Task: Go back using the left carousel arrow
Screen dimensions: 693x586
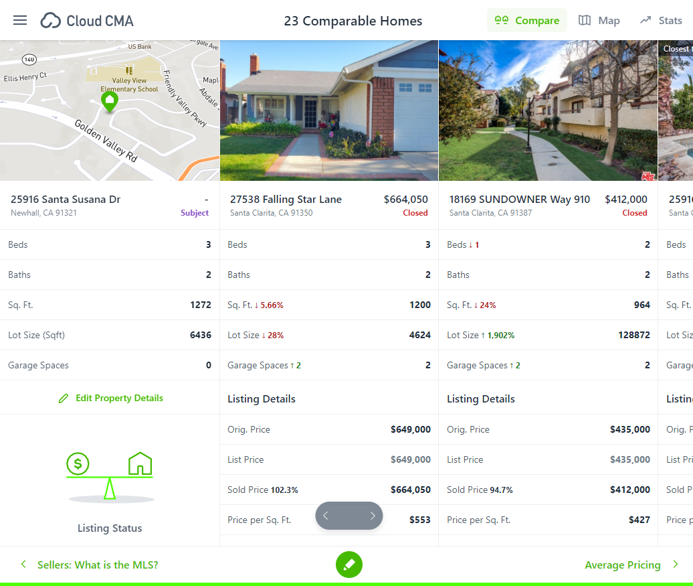Action: pos(326,516)
